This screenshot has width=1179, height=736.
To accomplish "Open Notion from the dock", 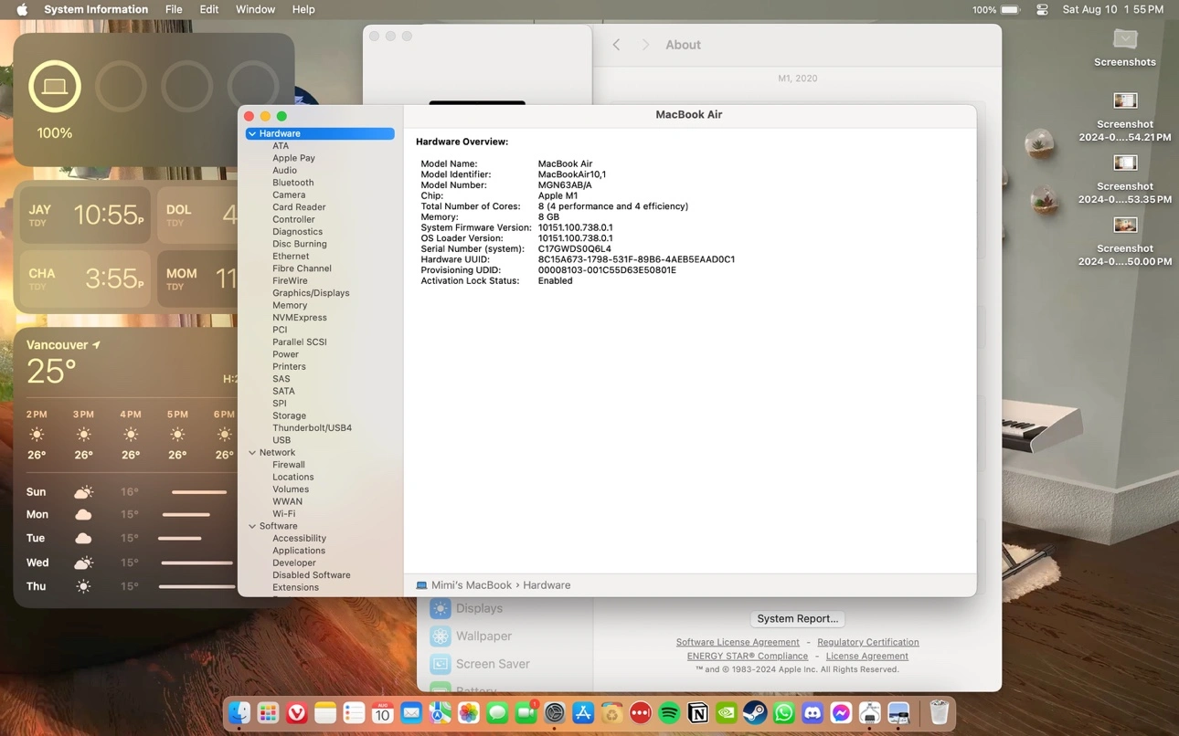I will pos(698,713).
